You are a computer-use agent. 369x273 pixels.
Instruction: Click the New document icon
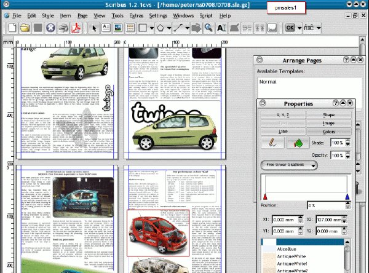coord(12,28)
